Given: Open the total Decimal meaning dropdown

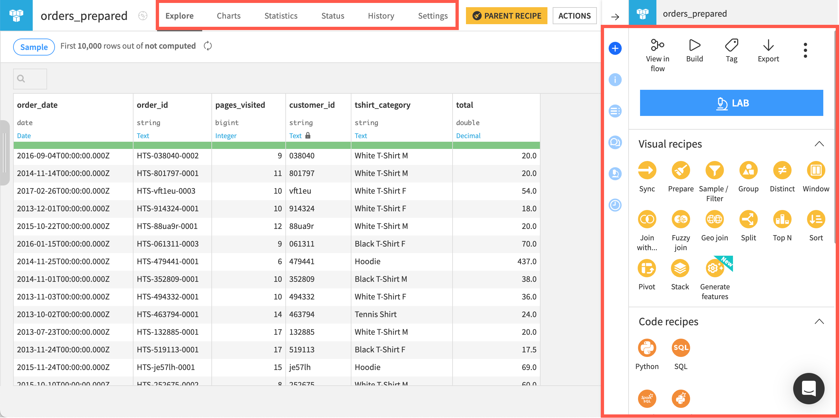Looking at the screenshot, I should tap(468, 136).
